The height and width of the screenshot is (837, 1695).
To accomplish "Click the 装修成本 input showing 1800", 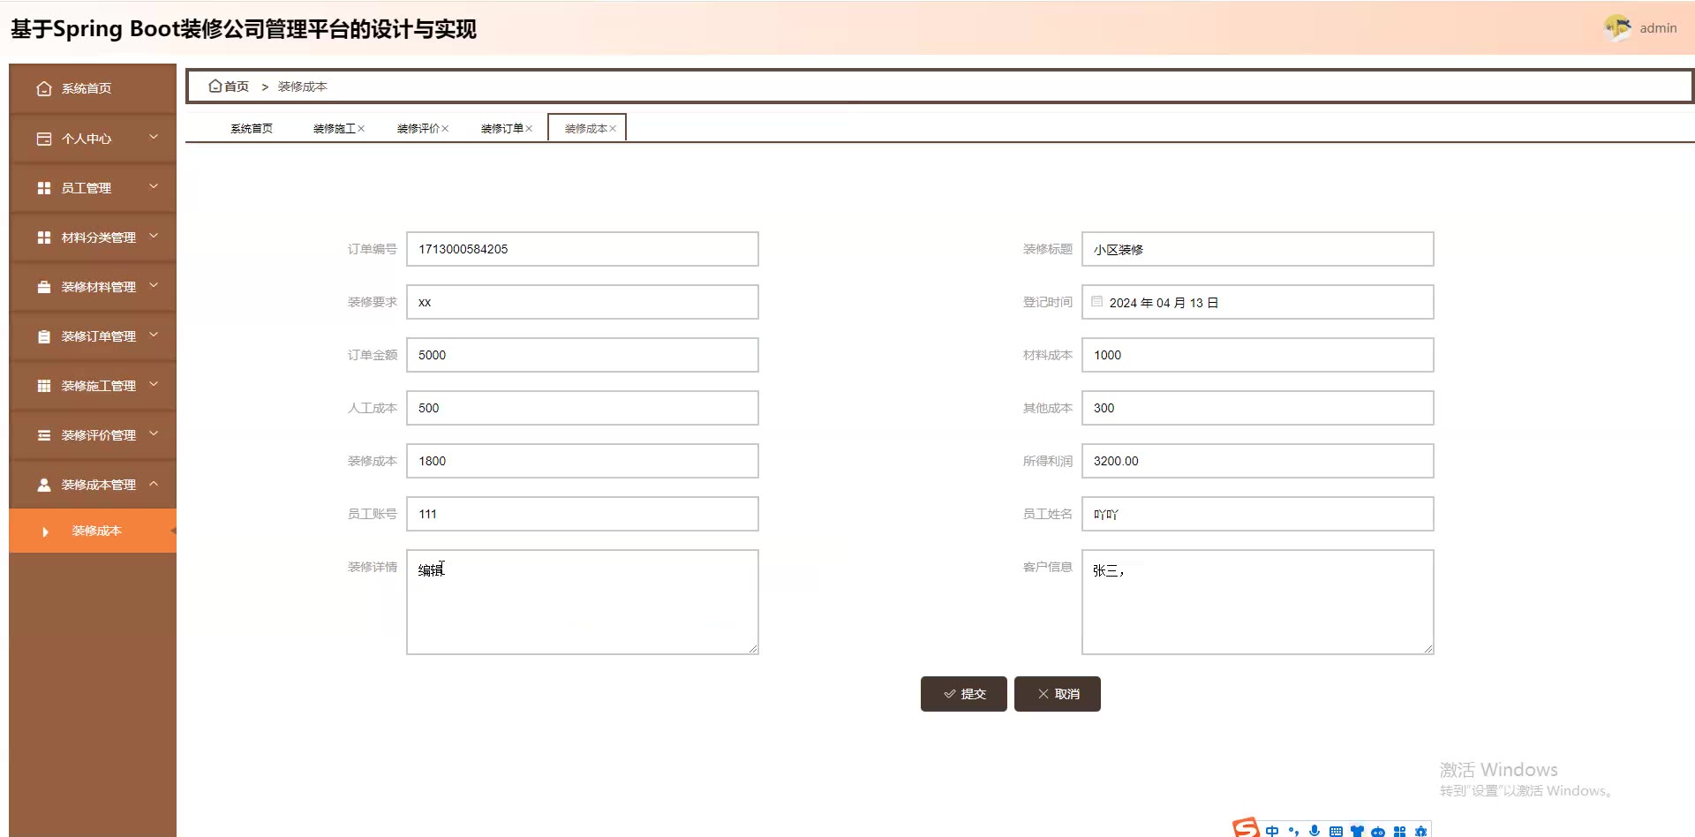I will point(583,461).
